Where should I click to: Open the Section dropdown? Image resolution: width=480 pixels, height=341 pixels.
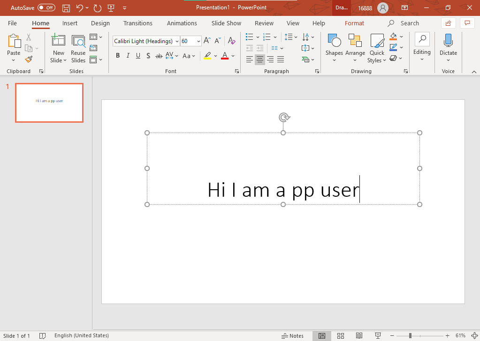pyautogui.click(x=96, y=59)
